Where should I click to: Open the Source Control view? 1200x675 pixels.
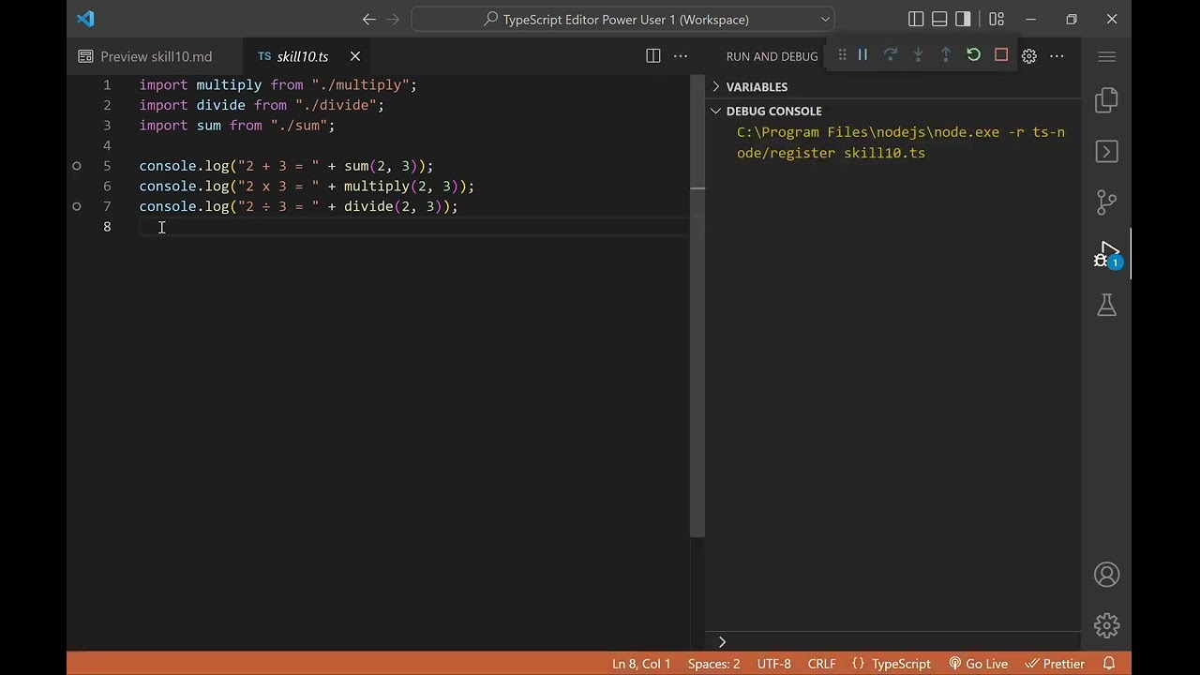pos(1107,202)
